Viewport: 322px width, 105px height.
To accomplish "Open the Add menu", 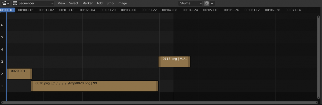I will 100,3.
